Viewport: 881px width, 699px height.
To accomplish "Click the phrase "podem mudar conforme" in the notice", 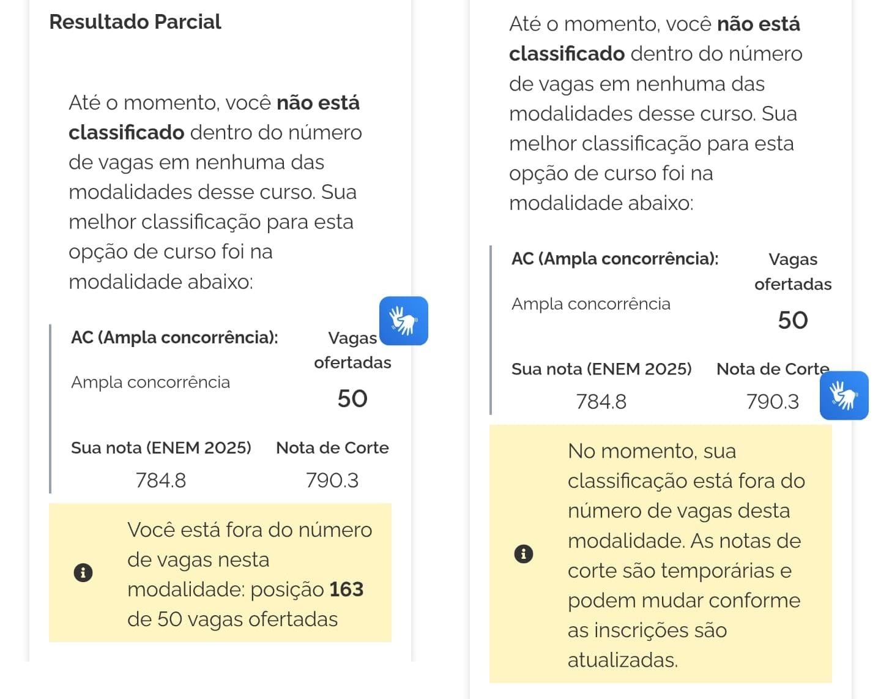I will pos(683,600).
